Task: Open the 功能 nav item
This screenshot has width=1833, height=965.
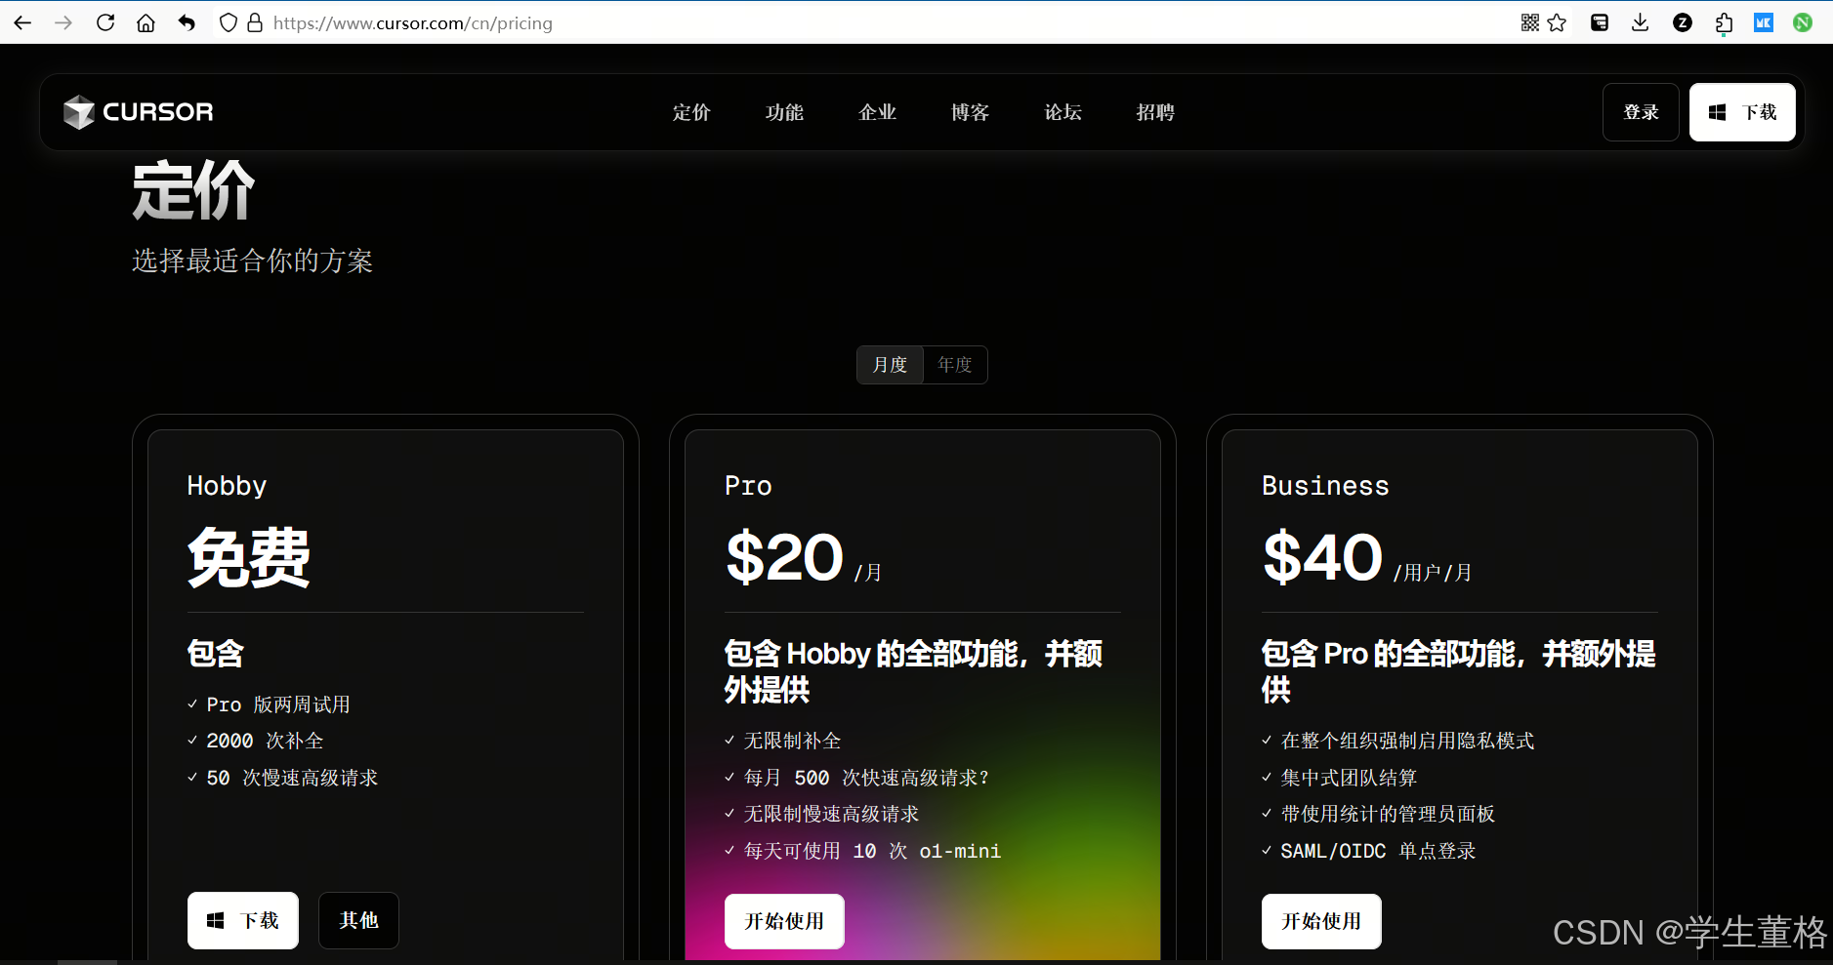Action: click(784, 112)
